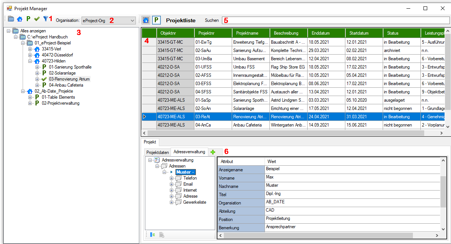Viewport: 451px width, 244px height.
Task: Collapse the Adressverwaltung root node
Action: click(x=150, y=160)
